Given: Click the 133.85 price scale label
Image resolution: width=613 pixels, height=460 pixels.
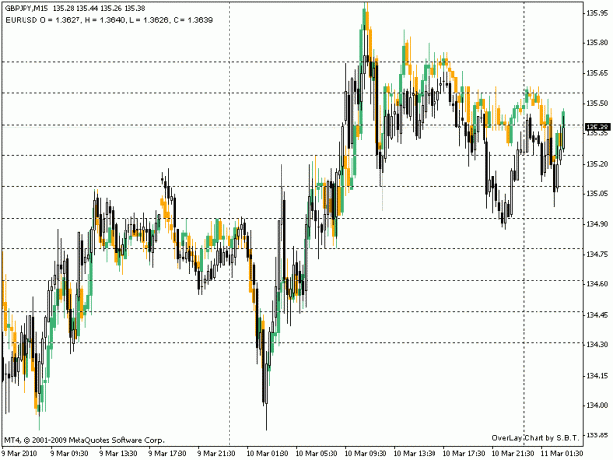Looking at the screenshot, I should tap(597, 435).
